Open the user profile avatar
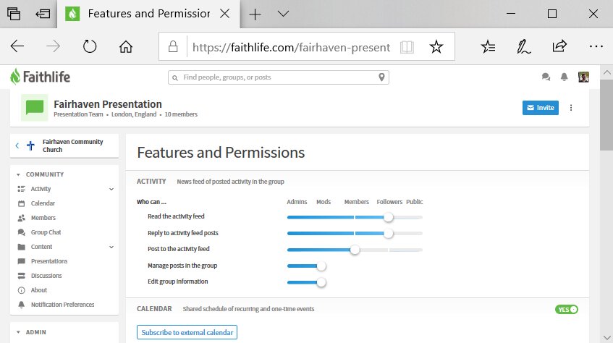The height and width of the screenshot is (343, 613). [x=583, y=77]
